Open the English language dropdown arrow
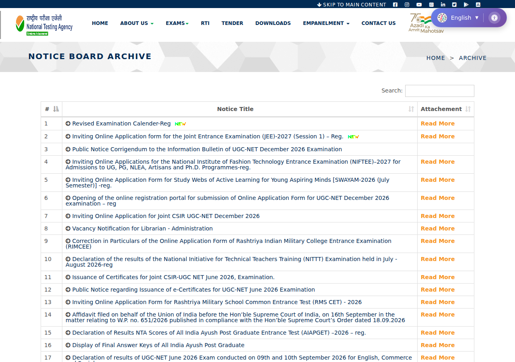This screenshot has width=515, height=362. [x=477, y=18]
